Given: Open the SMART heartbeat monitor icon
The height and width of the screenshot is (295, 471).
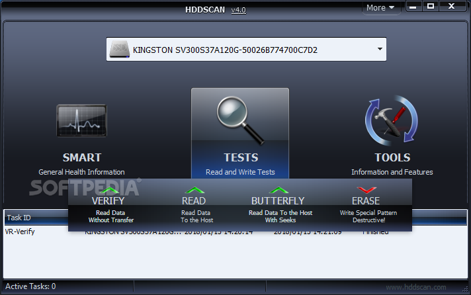Looking at the screenshot, I should 81,121.
